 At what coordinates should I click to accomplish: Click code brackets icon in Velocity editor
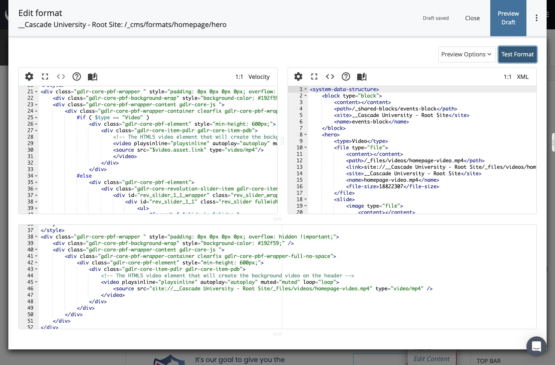coord(61,77)
